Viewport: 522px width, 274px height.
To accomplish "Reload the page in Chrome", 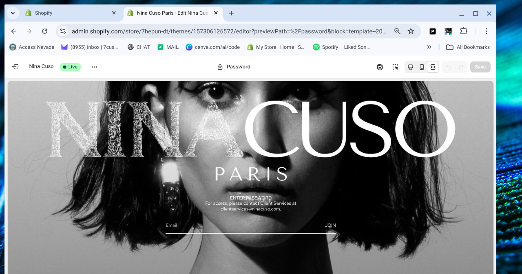I will pyautogui.click(x=45, y=31).
